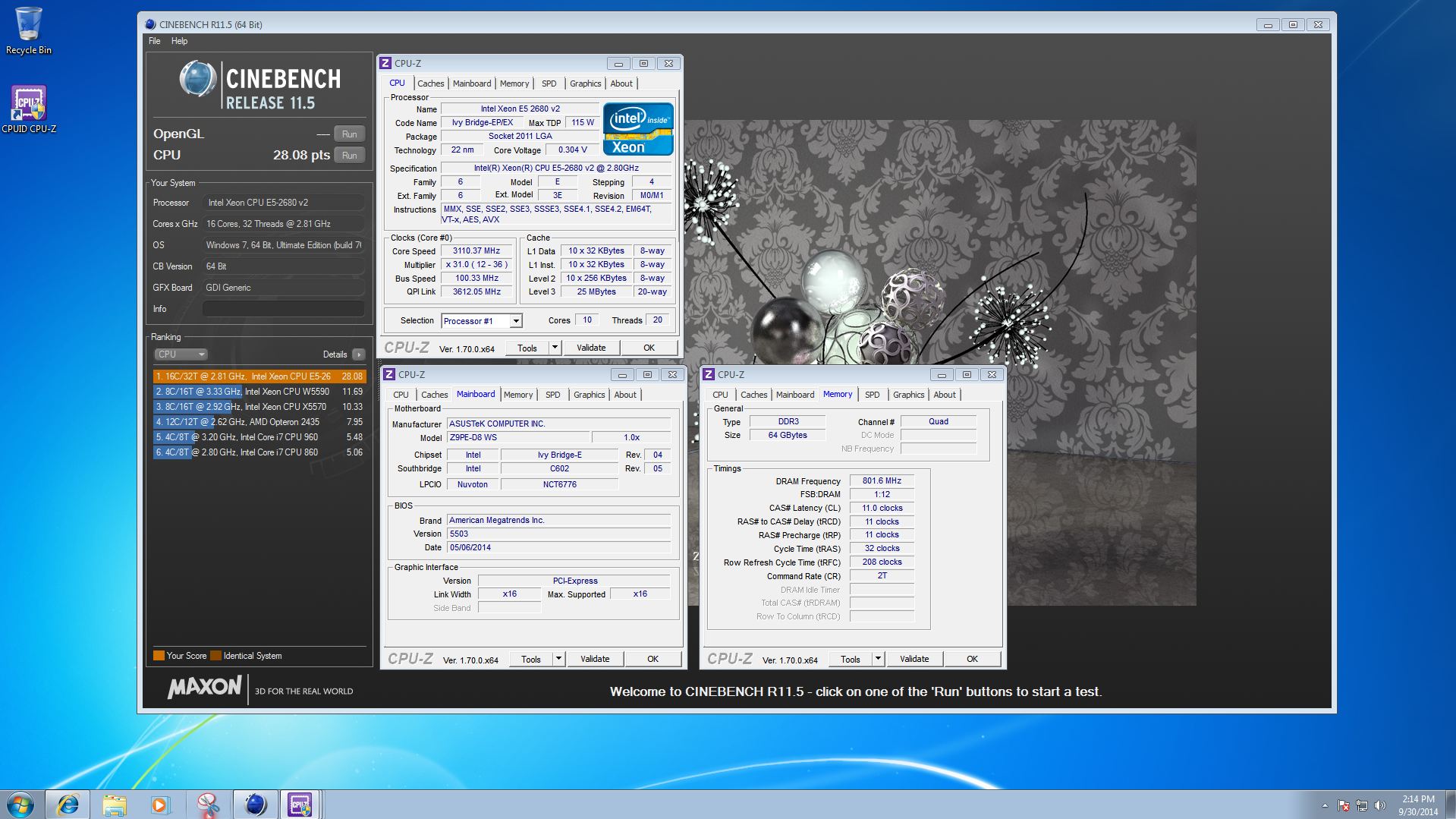The width and height of the screenshot is (1456, 819).
Task: Click the Cinebench sphere logo
Action: pyautogui.click(x=198, y=79)
